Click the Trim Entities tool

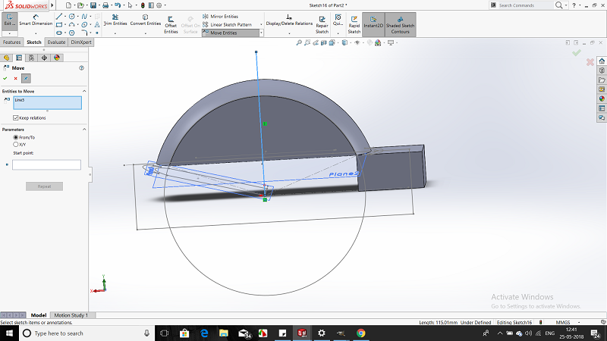(x=115, y=20)
